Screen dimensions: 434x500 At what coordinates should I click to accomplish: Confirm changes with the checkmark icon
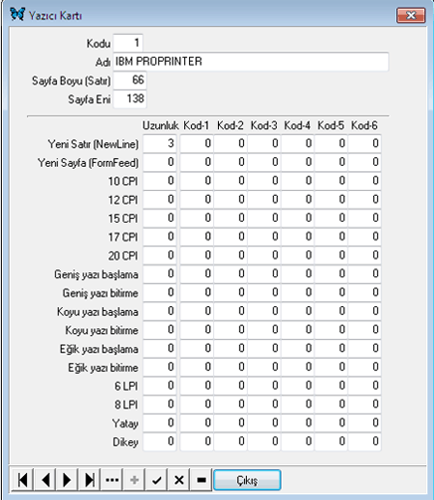[x=156, y=479]
